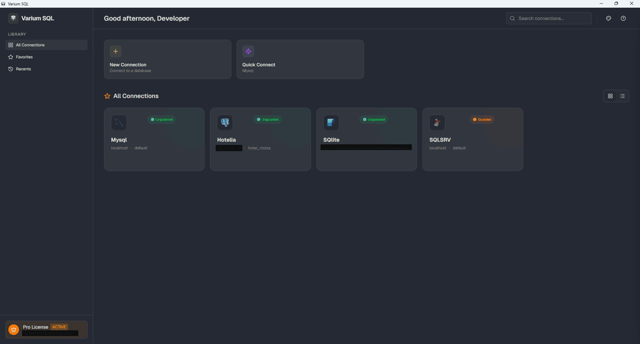640x344 pixels.
Task: Toggle the Unguarded badge on Mysql connection
Action: (161, 119)
